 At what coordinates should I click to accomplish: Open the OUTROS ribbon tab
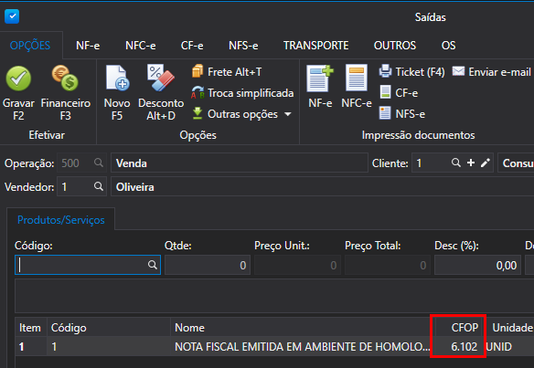coord(395,46)
